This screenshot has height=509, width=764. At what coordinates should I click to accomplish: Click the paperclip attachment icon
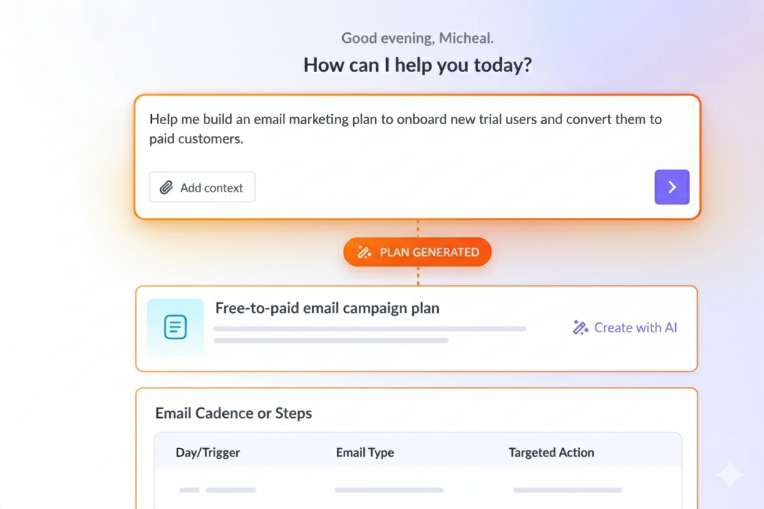[167, 187]
